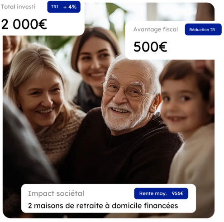Image resolution: width=224 pixels, height=222 pixels.
Task: Select the Avantage fiscal label
Action: 156,29
